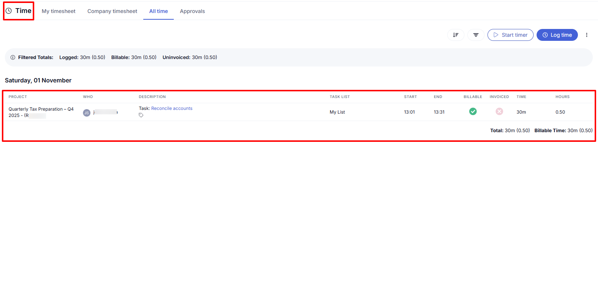Viewport: 598px width, 300px height.
Task: Click the info icon beside Filtered Totals
Action: coord(13,58)
